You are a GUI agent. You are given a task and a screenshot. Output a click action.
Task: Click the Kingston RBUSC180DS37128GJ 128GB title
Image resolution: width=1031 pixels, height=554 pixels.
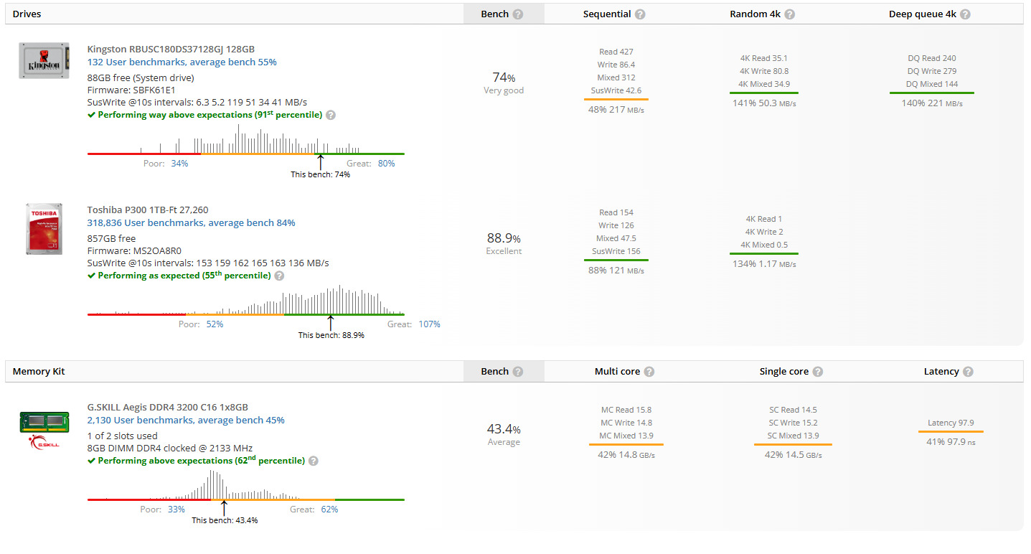tap(171, 50)
